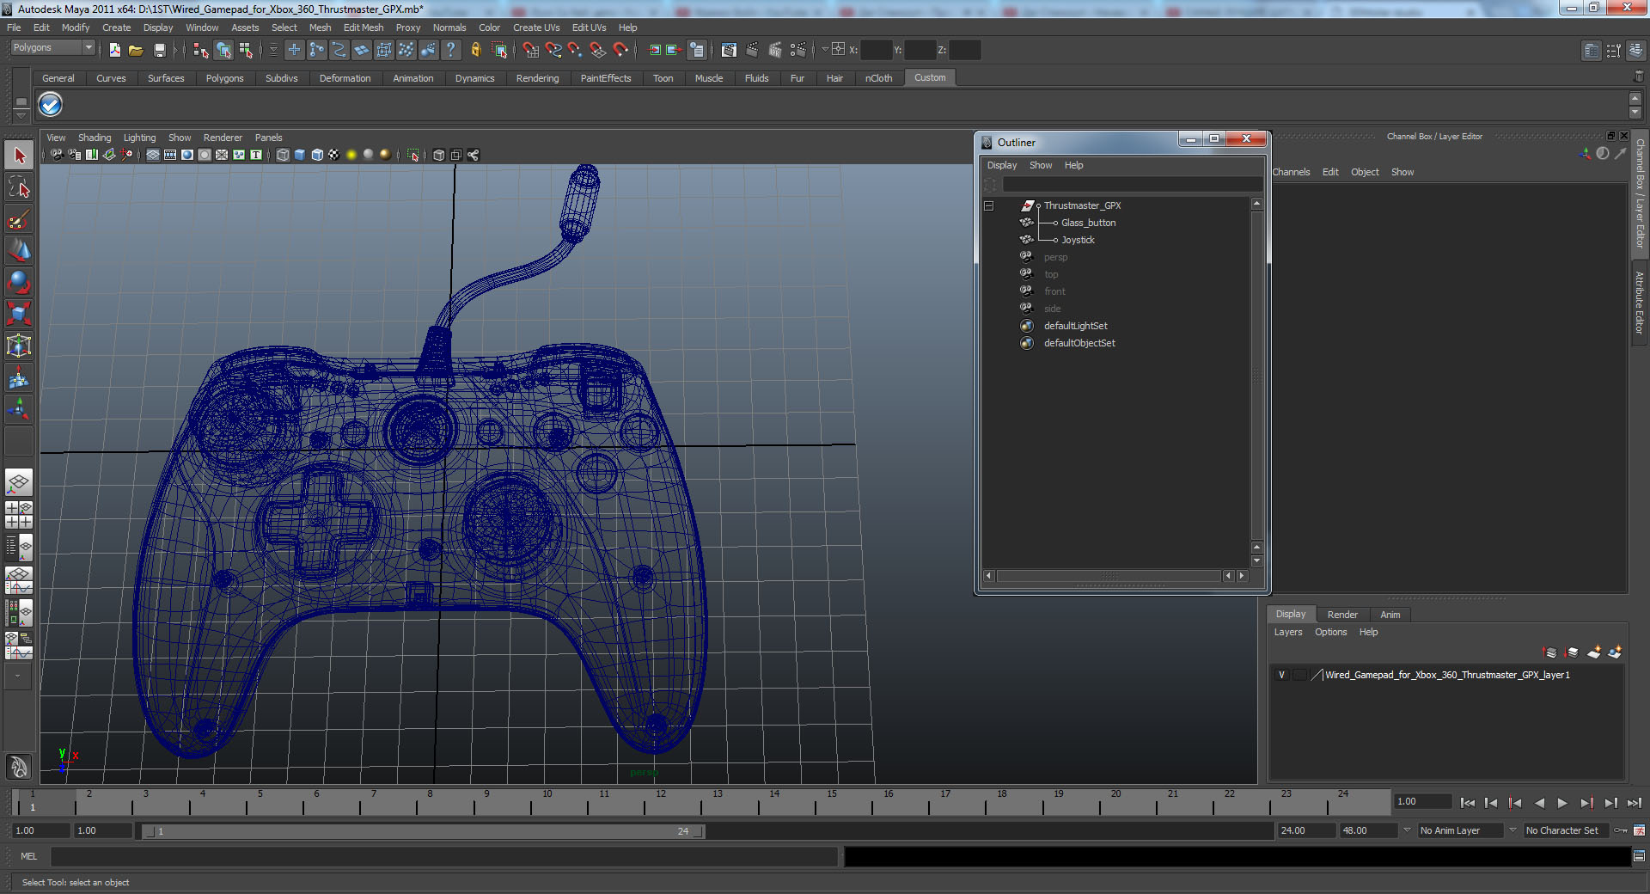Collapse Thrustmaster_GPX node in Outliner
Screen dimensions: 1650x894
point(988,205)
